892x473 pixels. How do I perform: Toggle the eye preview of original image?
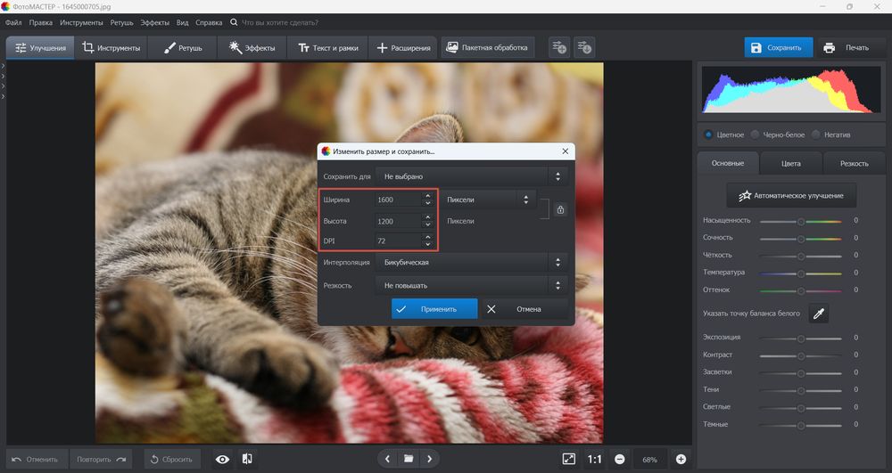tap(222, 459)
